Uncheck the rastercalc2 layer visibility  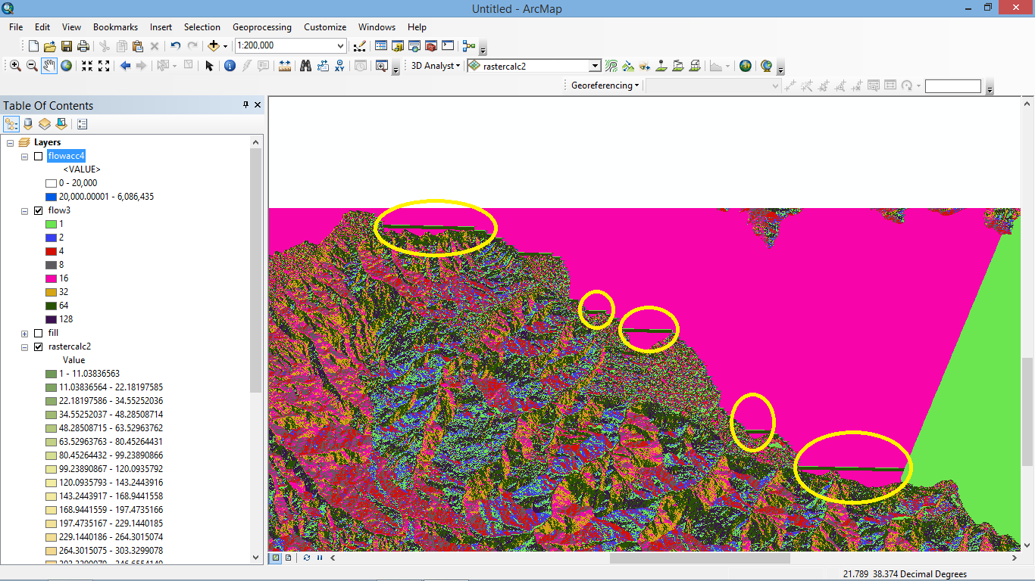click(x=38, y=347)
